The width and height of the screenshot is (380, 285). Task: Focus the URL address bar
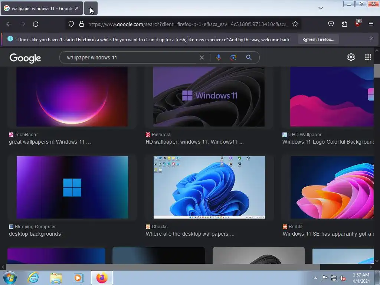[187, 24]
